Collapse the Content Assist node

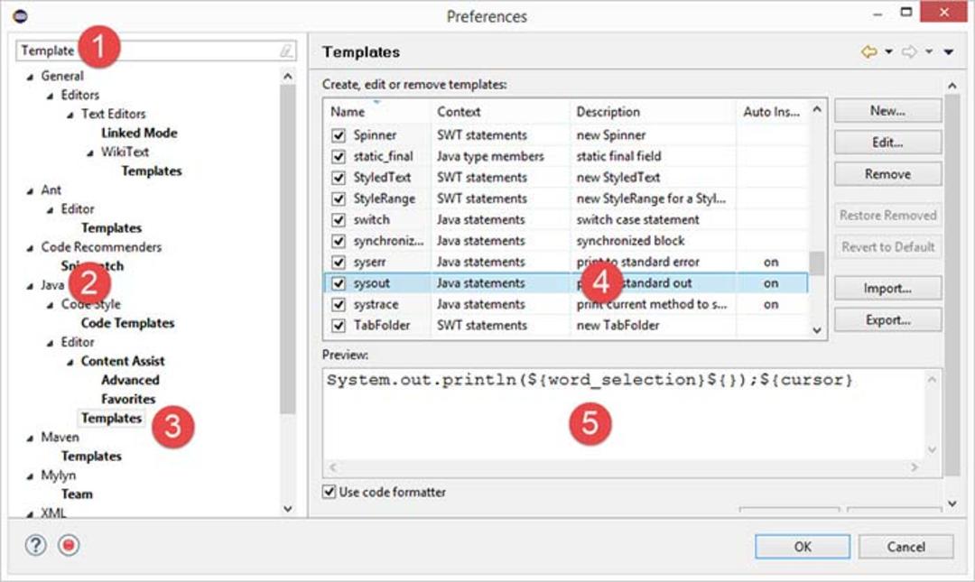point(70,363)
